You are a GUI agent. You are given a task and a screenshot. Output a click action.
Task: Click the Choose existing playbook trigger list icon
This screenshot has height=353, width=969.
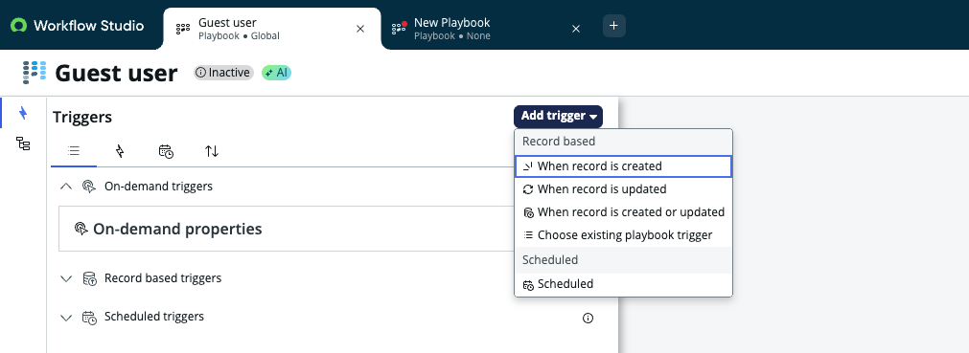(x=528, y=235)
